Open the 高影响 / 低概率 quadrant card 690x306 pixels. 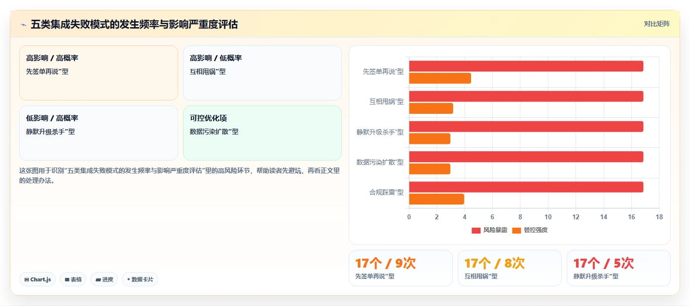point(262,73)
